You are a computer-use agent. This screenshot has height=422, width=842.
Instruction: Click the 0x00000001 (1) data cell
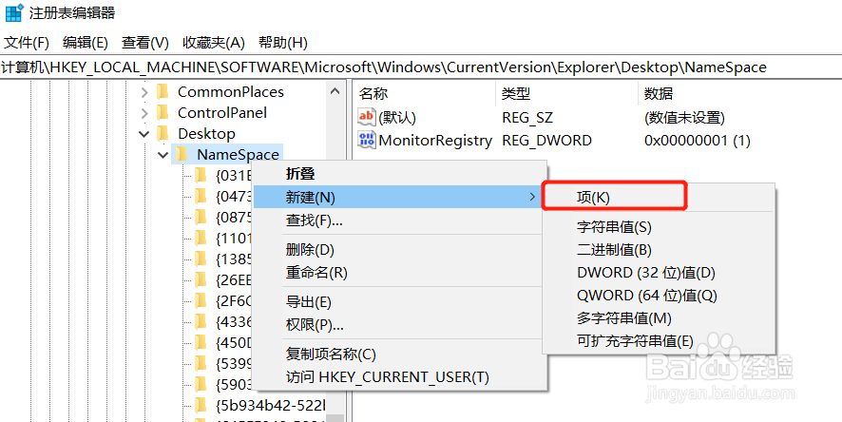pyautogui.click(x=697, y=141)
